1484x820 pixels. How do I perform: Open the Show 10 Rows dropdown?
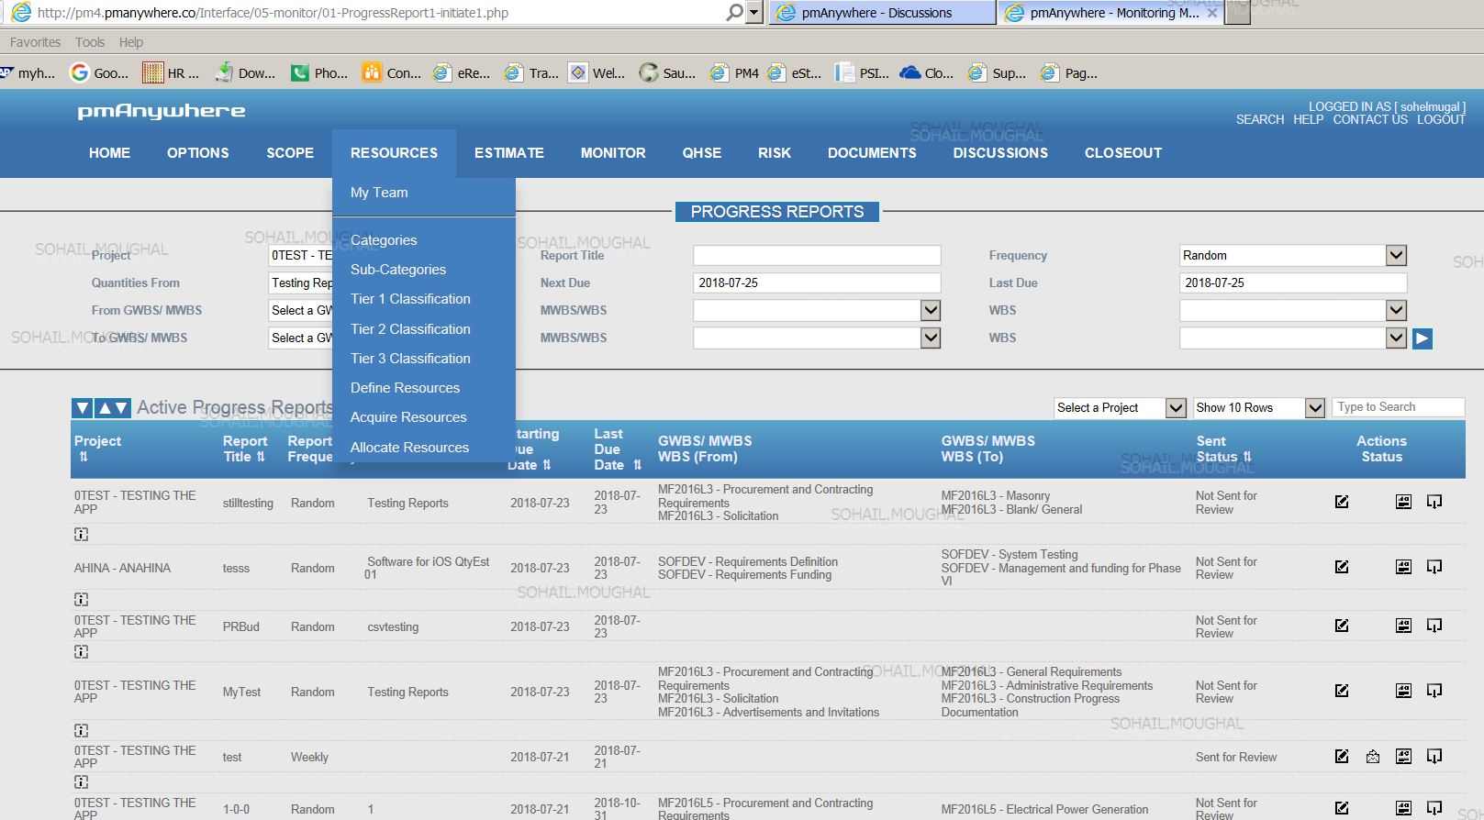click(1314, 408)
